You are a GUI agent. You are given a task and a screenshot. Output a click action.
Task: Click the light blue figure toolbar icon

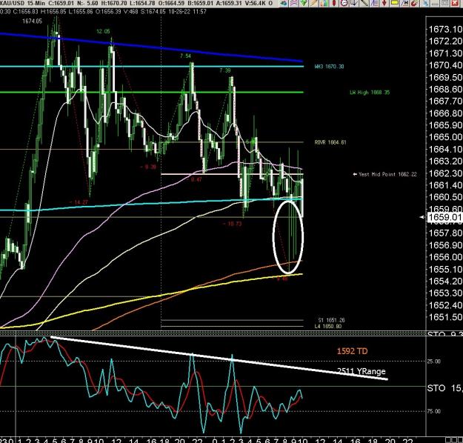(425, 3)
